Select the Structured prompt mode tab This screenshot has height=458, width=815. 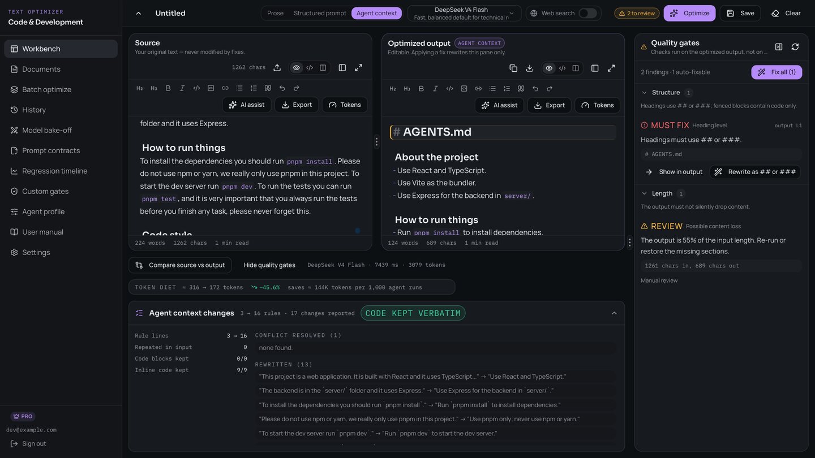click(x=320, y=13)
